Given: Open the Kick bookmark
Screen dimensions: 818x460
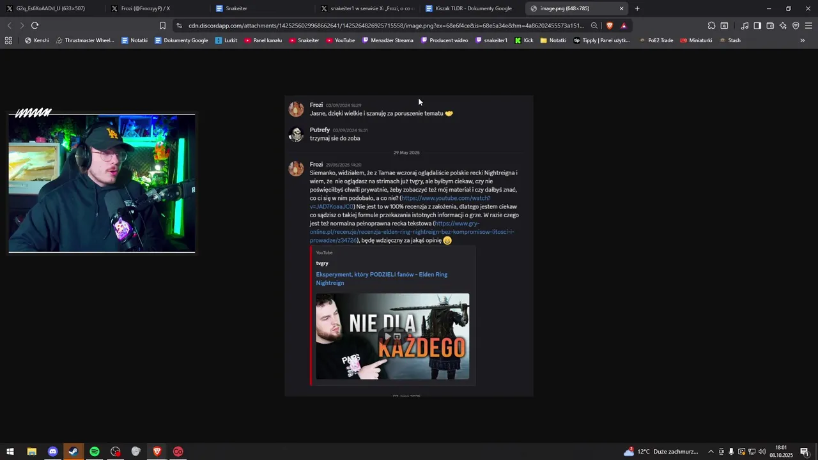Looking at the screenshot, I should tap(524, 40).
